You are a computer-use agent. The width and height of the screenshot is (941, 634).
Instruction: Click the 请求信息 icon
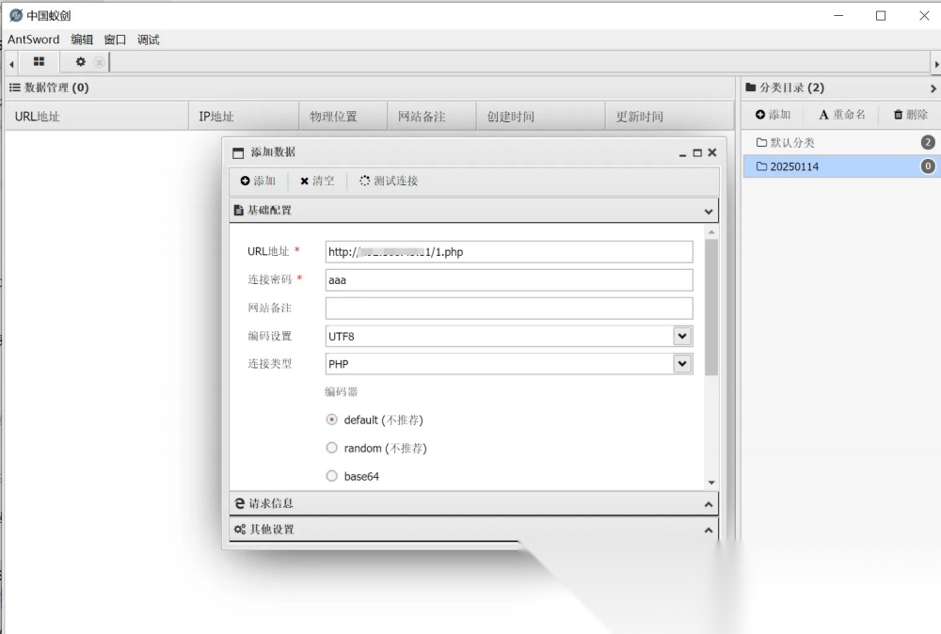point(239,503)
